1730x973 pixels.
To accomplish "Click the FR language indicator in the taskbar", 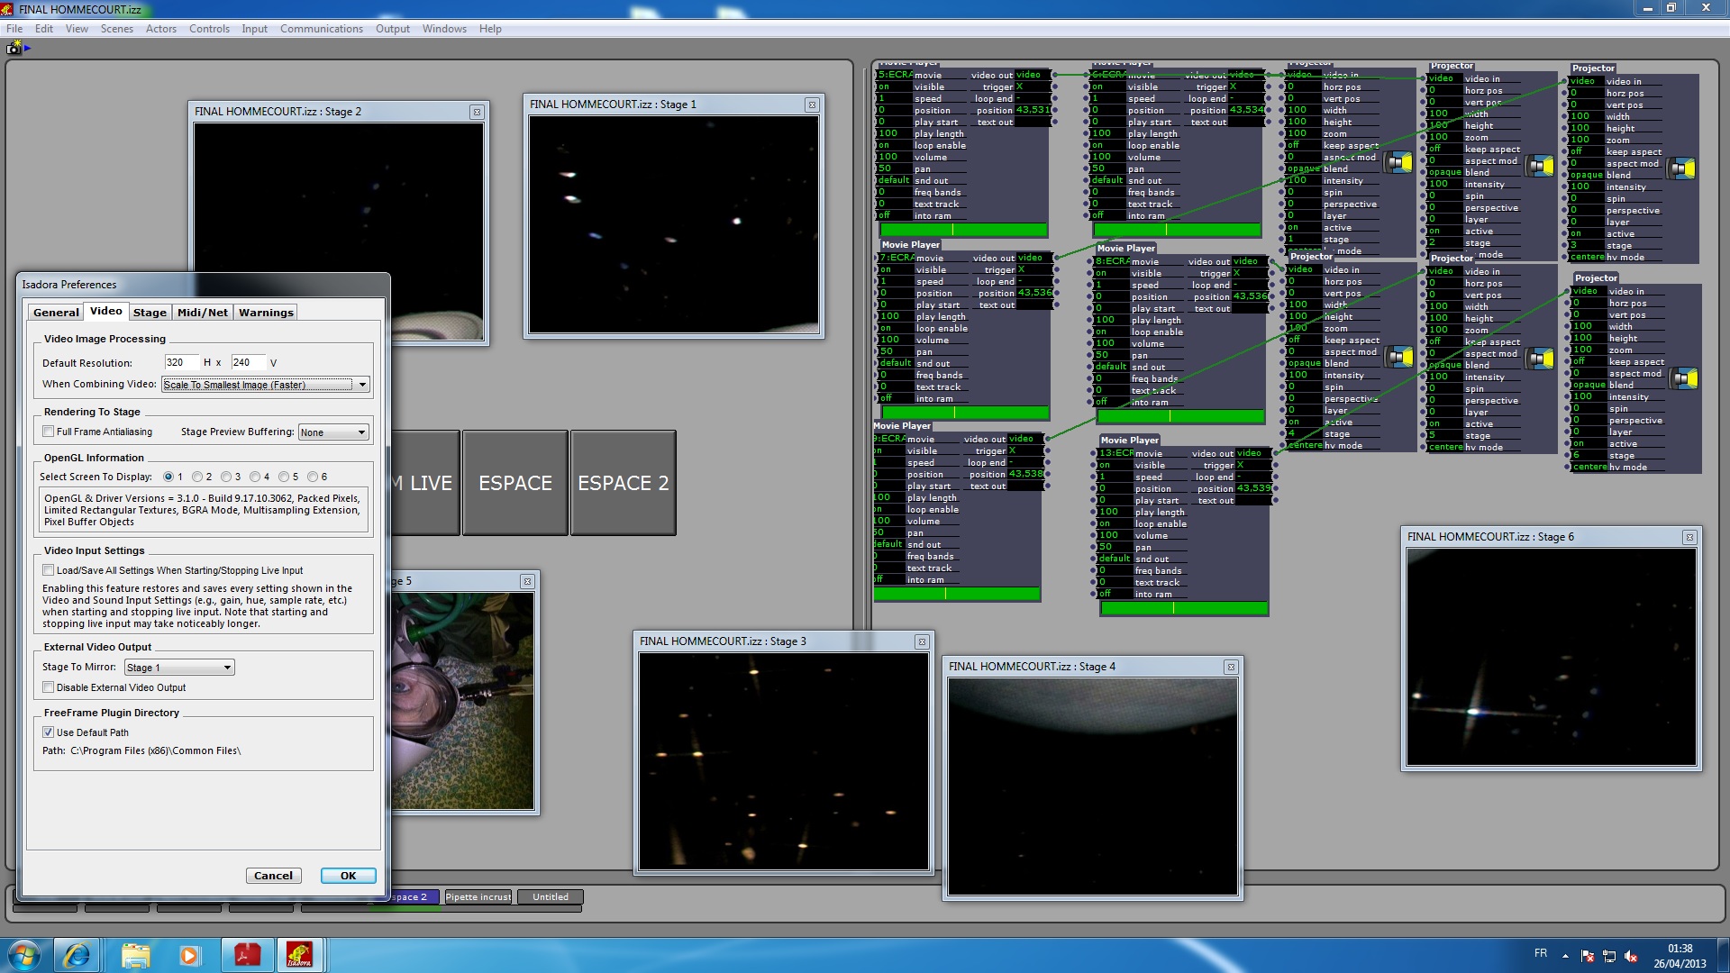I will pyautogui.click(x=1541, y=953).
